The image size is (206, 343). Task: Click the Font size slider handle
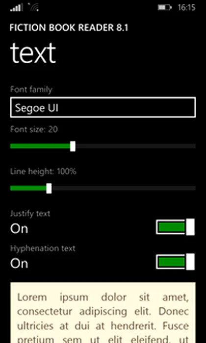(x=73, y=146)
